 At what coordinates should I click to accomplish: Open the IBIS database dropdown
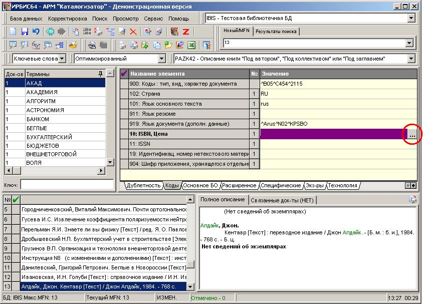[411, 18]
